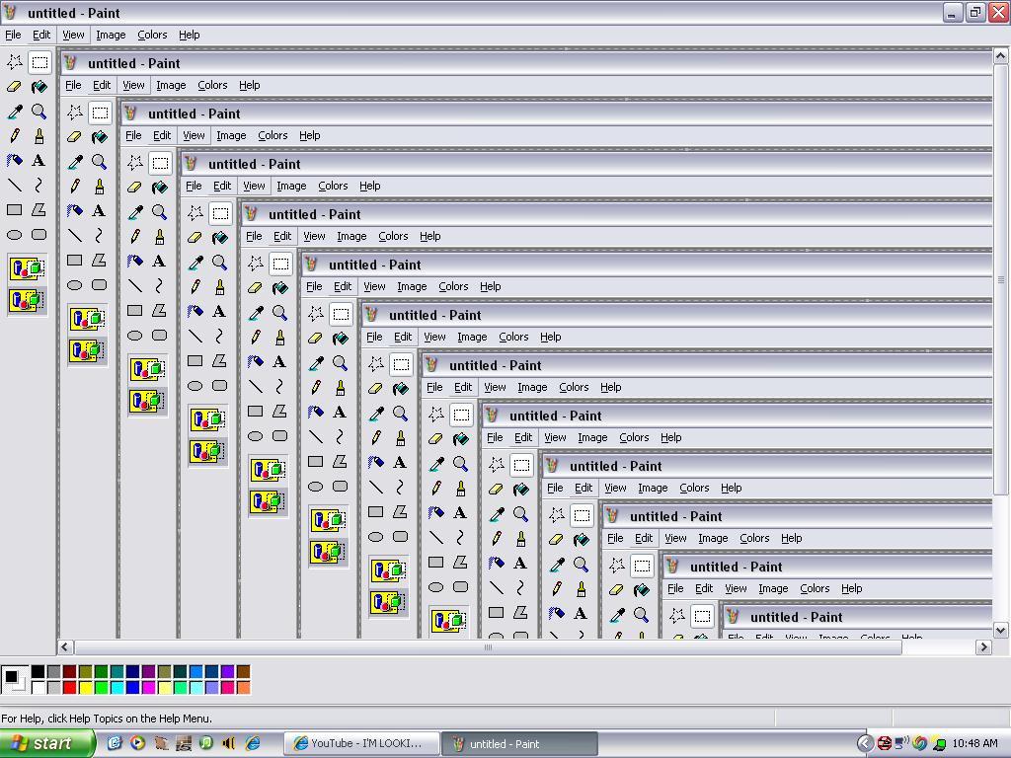Select the Text tool in the leftmost toolbox
This screenshot has height=758, width=1011.
39,160
